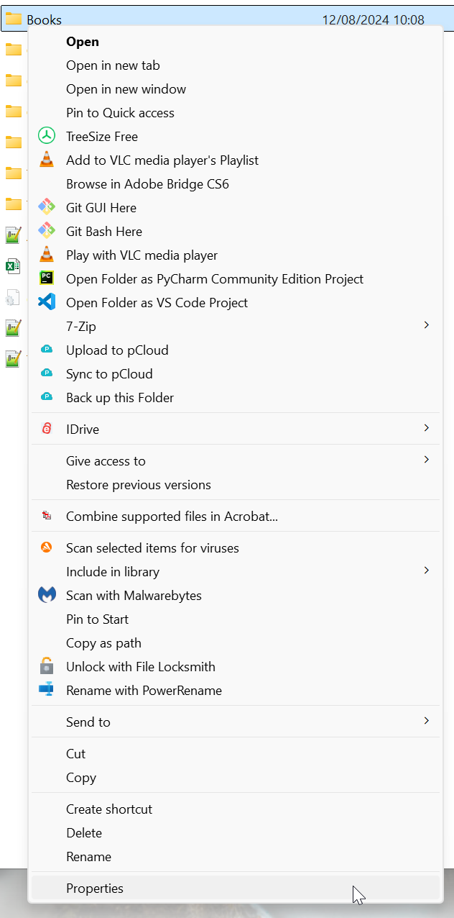The height and width of the screenshot is (918, 454).
Task: Choose Open in new tab
Action: (x=113, y=65)
